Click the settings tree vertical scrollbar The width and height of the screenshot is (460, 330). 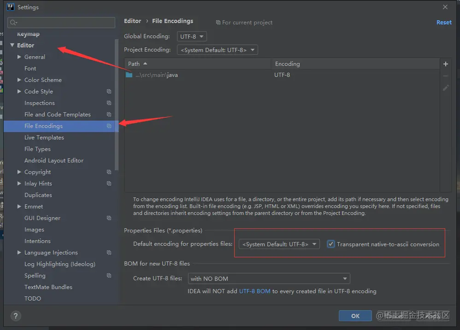[x=117, y=104]
